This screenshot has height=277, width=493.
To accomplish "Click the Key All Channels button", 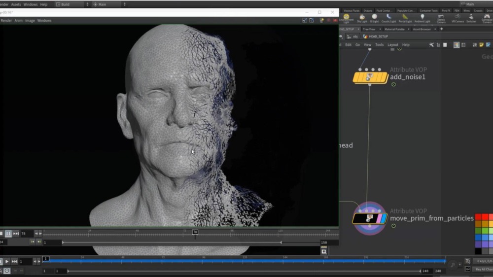I will [484, 270].
